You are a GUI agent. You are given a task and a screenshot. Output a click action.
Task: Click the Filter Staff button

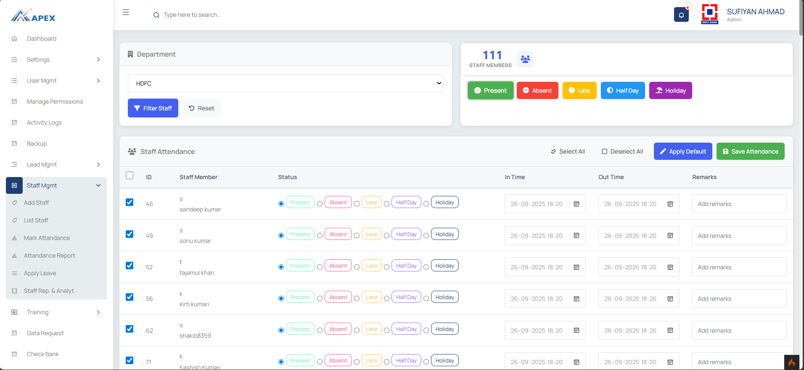click(x=153, y=108)
